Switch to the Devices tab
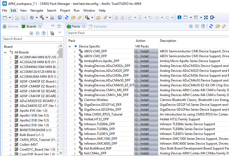This screenshot has height=156, width=229. tap(11, 26)
